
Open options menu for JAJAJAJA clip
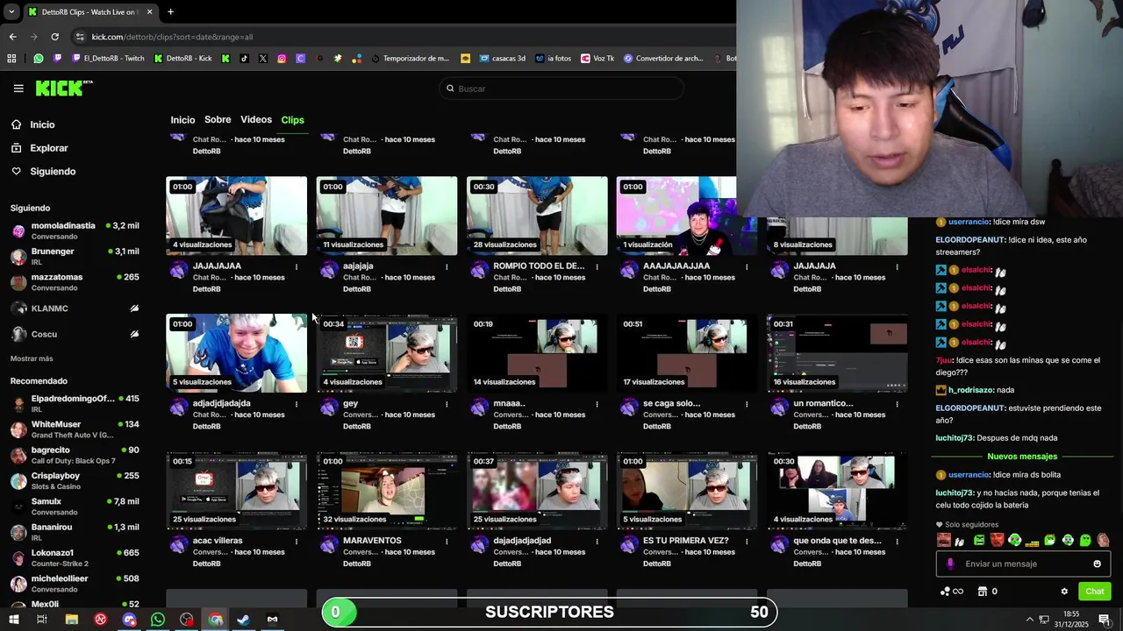click(x=897, y=266)
